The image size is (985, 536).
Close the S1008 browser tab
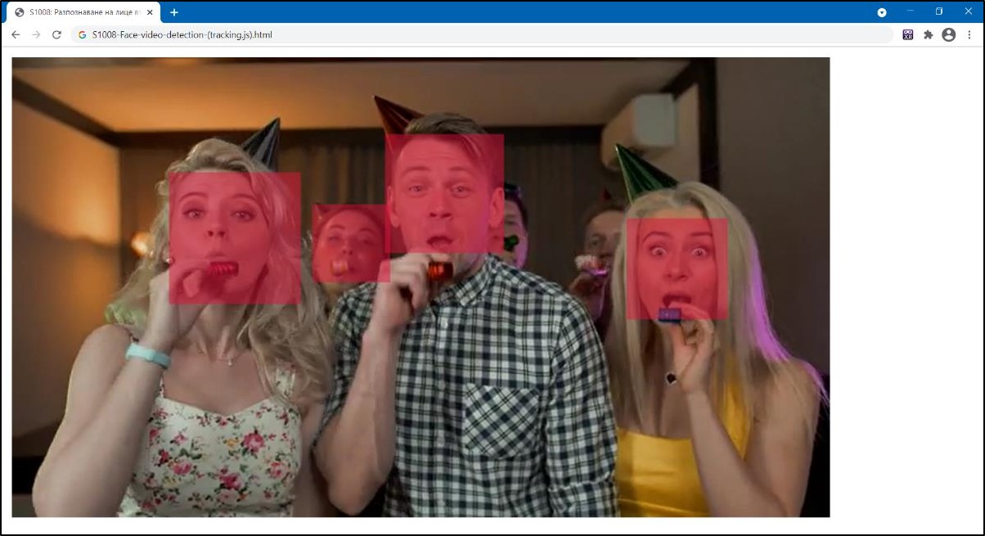pos(150,12)
